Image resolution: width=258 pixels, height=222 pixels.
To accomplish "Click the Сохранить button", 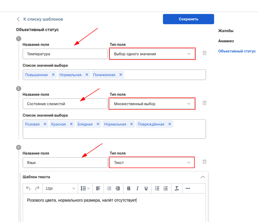I will pyautogui.click(x=188, y=19).
